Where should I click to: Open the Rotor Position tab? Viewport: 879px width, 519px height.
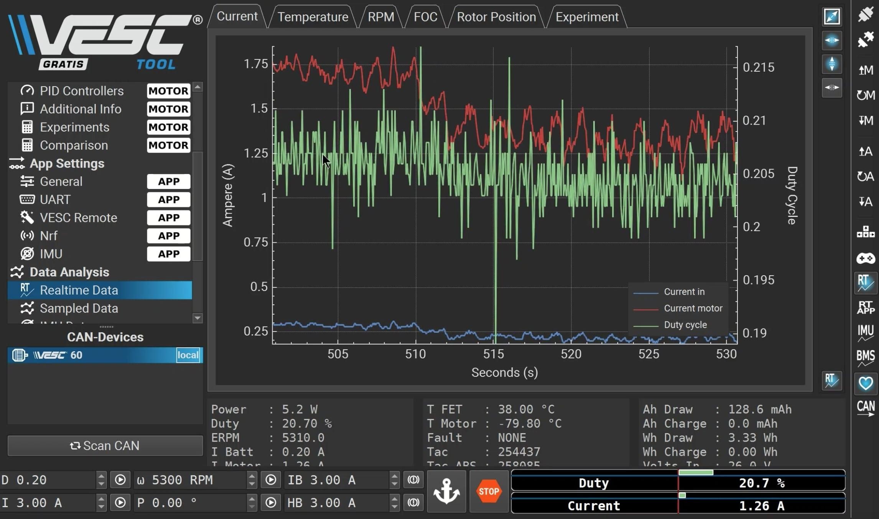496,17
